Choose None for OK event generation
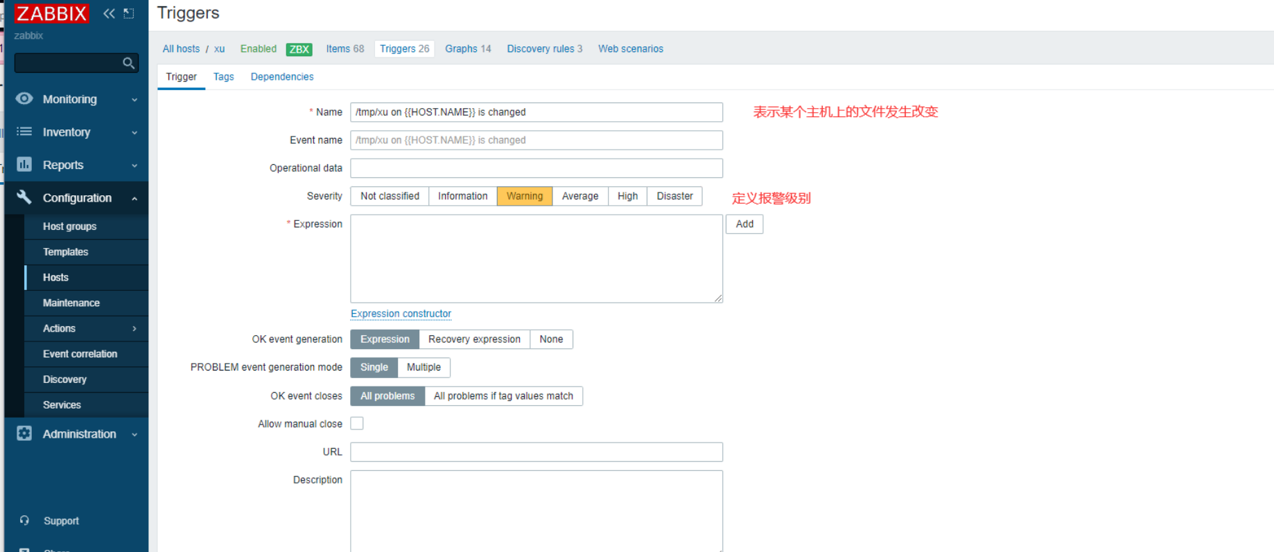This screenshot has width=1274, height=552. pyautogui.click(x=552, y=339)
